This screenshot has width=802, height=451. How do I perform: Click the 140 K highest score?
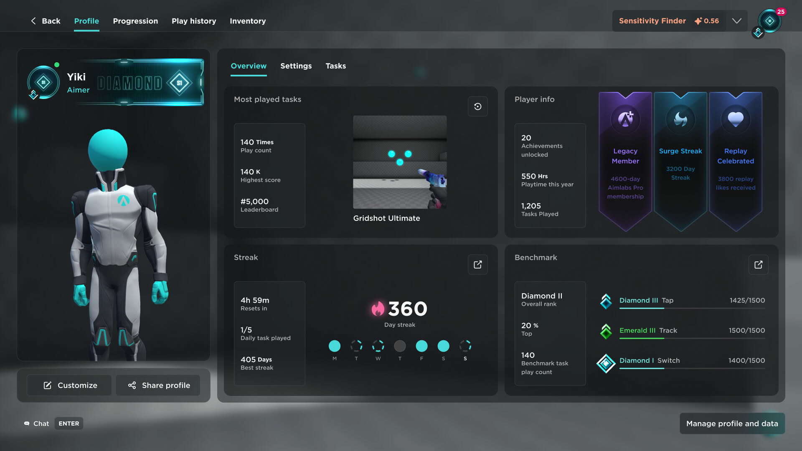(x=260, y=175)
